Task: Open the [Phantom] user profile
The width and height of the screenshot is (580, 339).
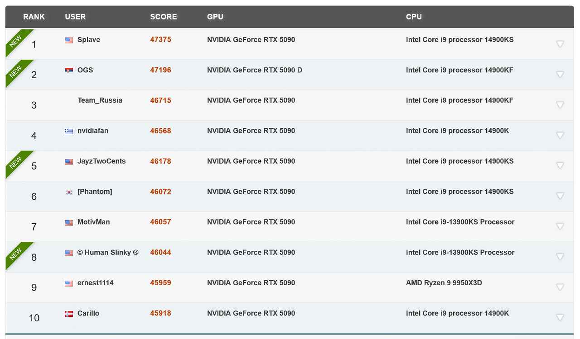Action: point(95,192)
